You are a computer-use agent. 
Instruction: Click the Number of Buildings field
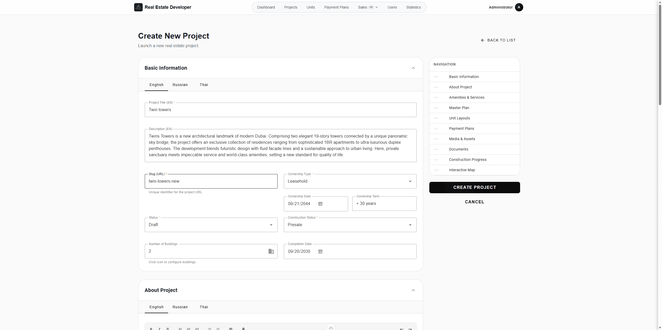(x=211, y=251)
